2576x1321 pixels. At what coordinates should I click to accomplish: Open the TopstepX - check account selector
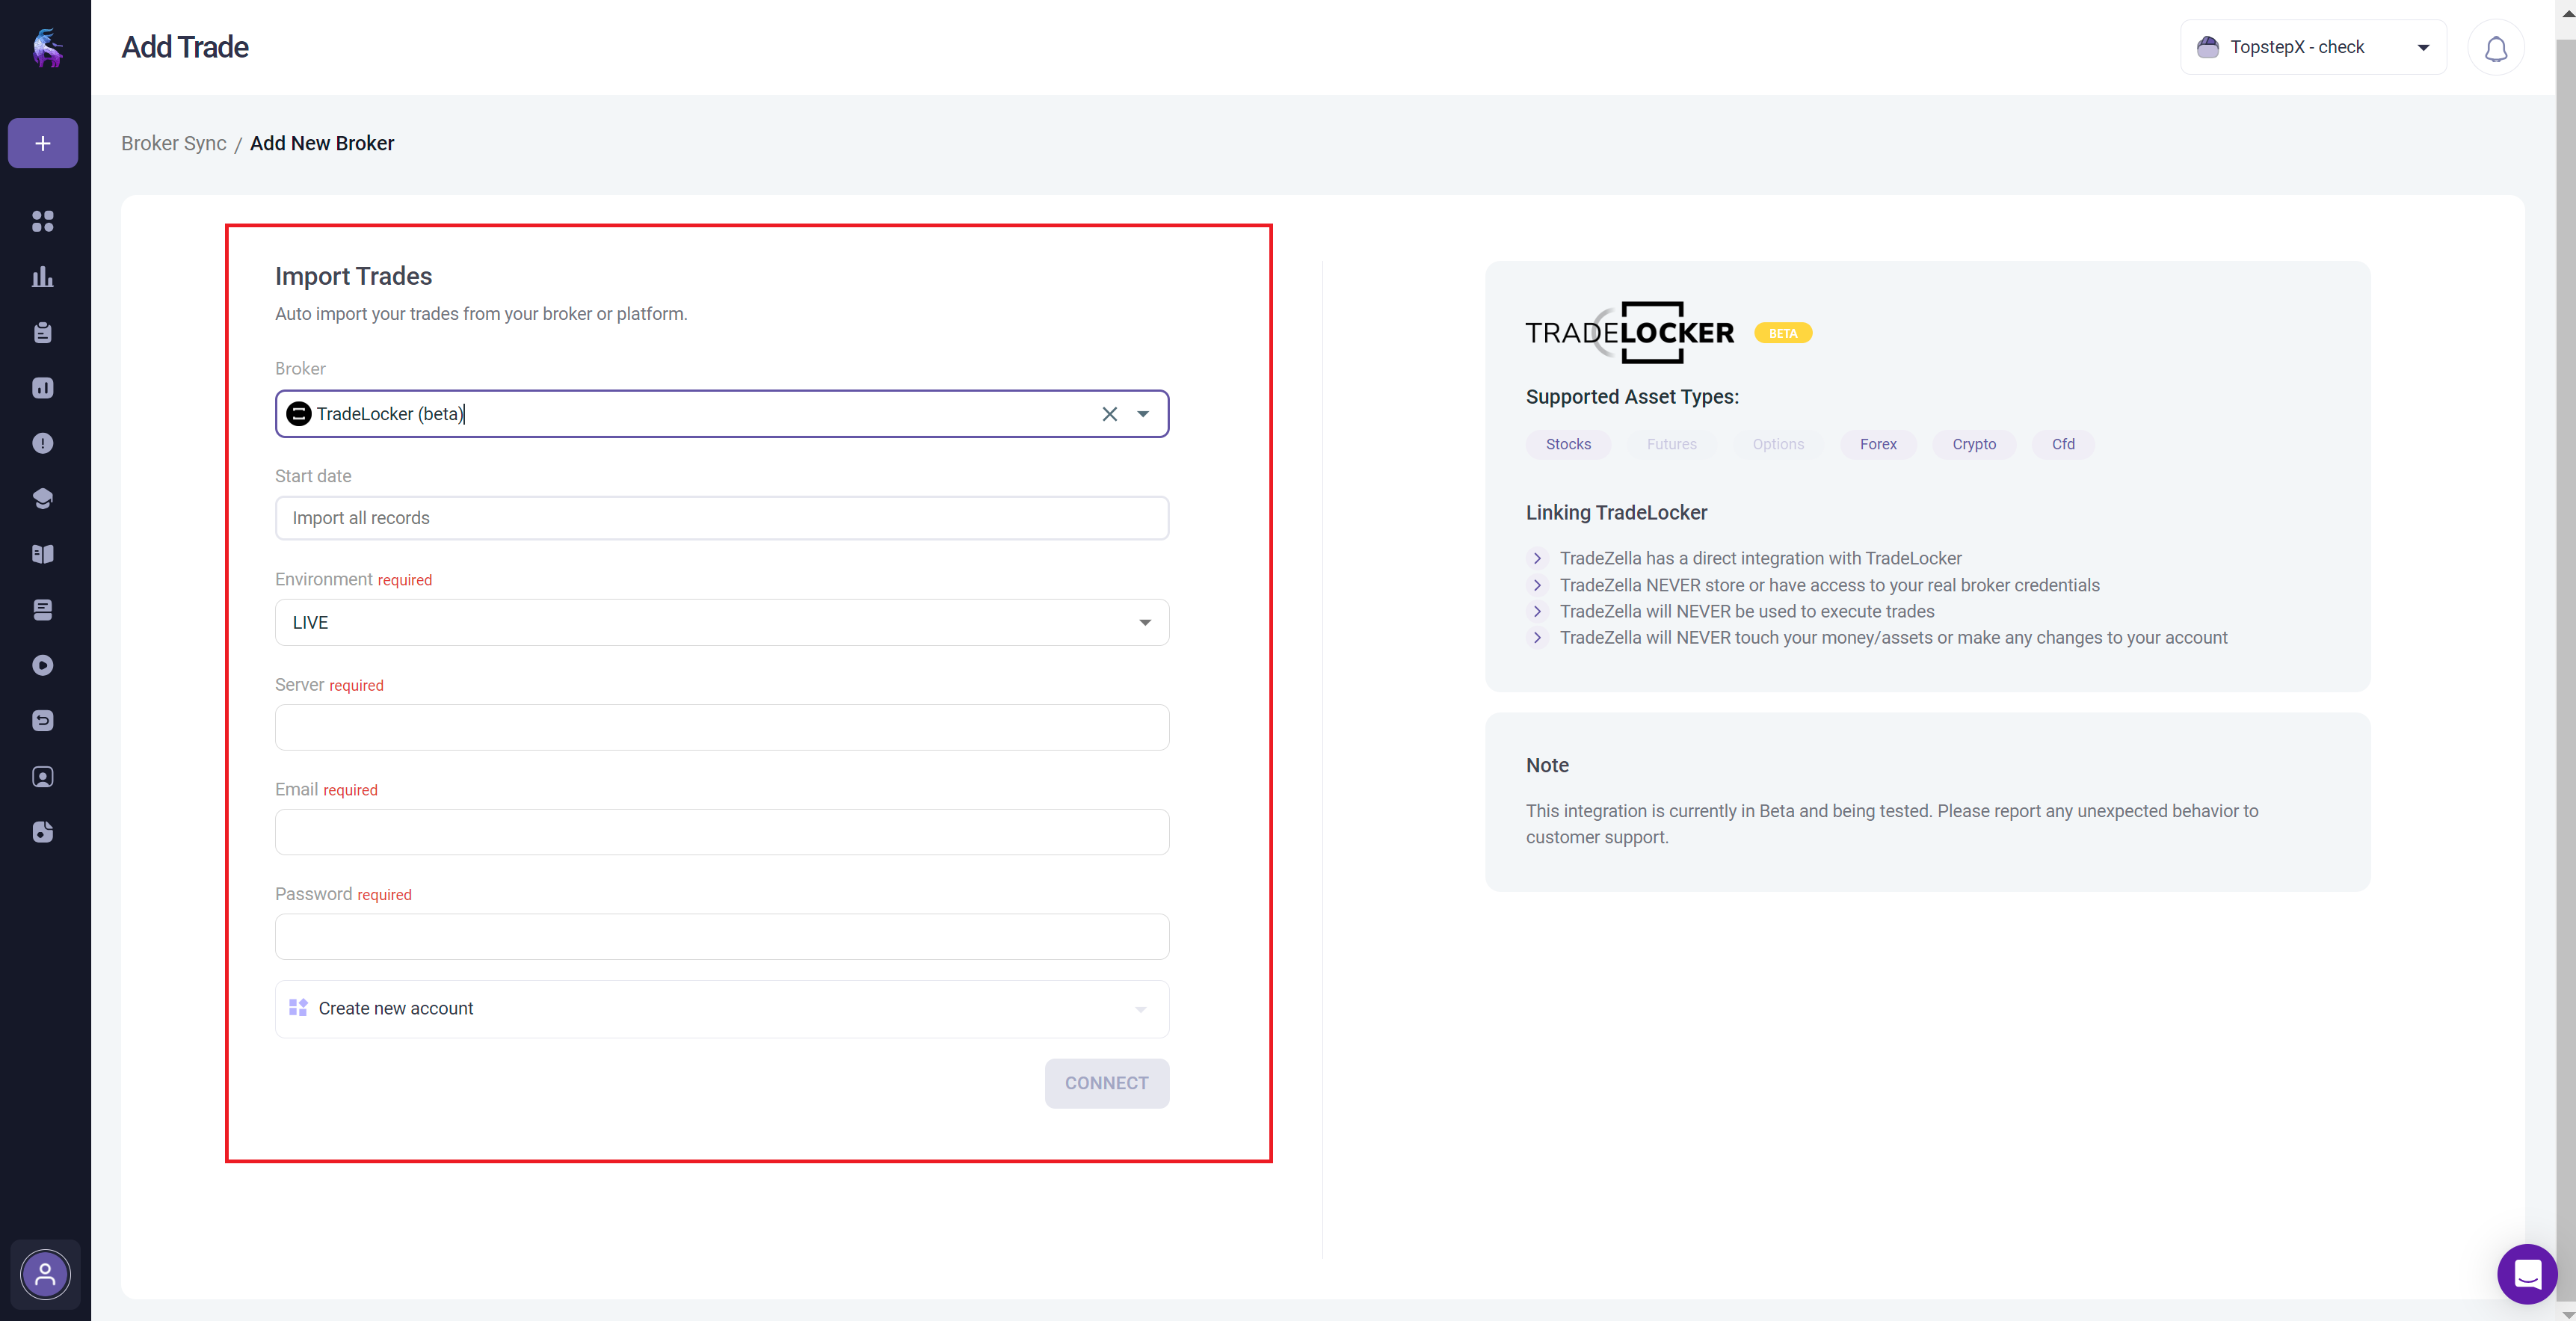[x=2312, y=48]
